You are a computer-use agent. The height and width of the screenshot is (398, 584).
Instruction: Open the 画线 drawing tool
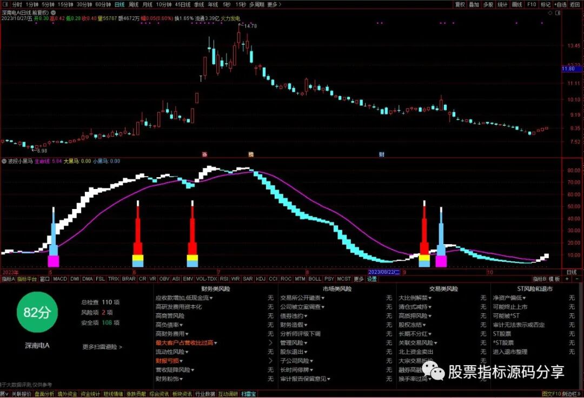pyautogui.click(x=517, y=4)
